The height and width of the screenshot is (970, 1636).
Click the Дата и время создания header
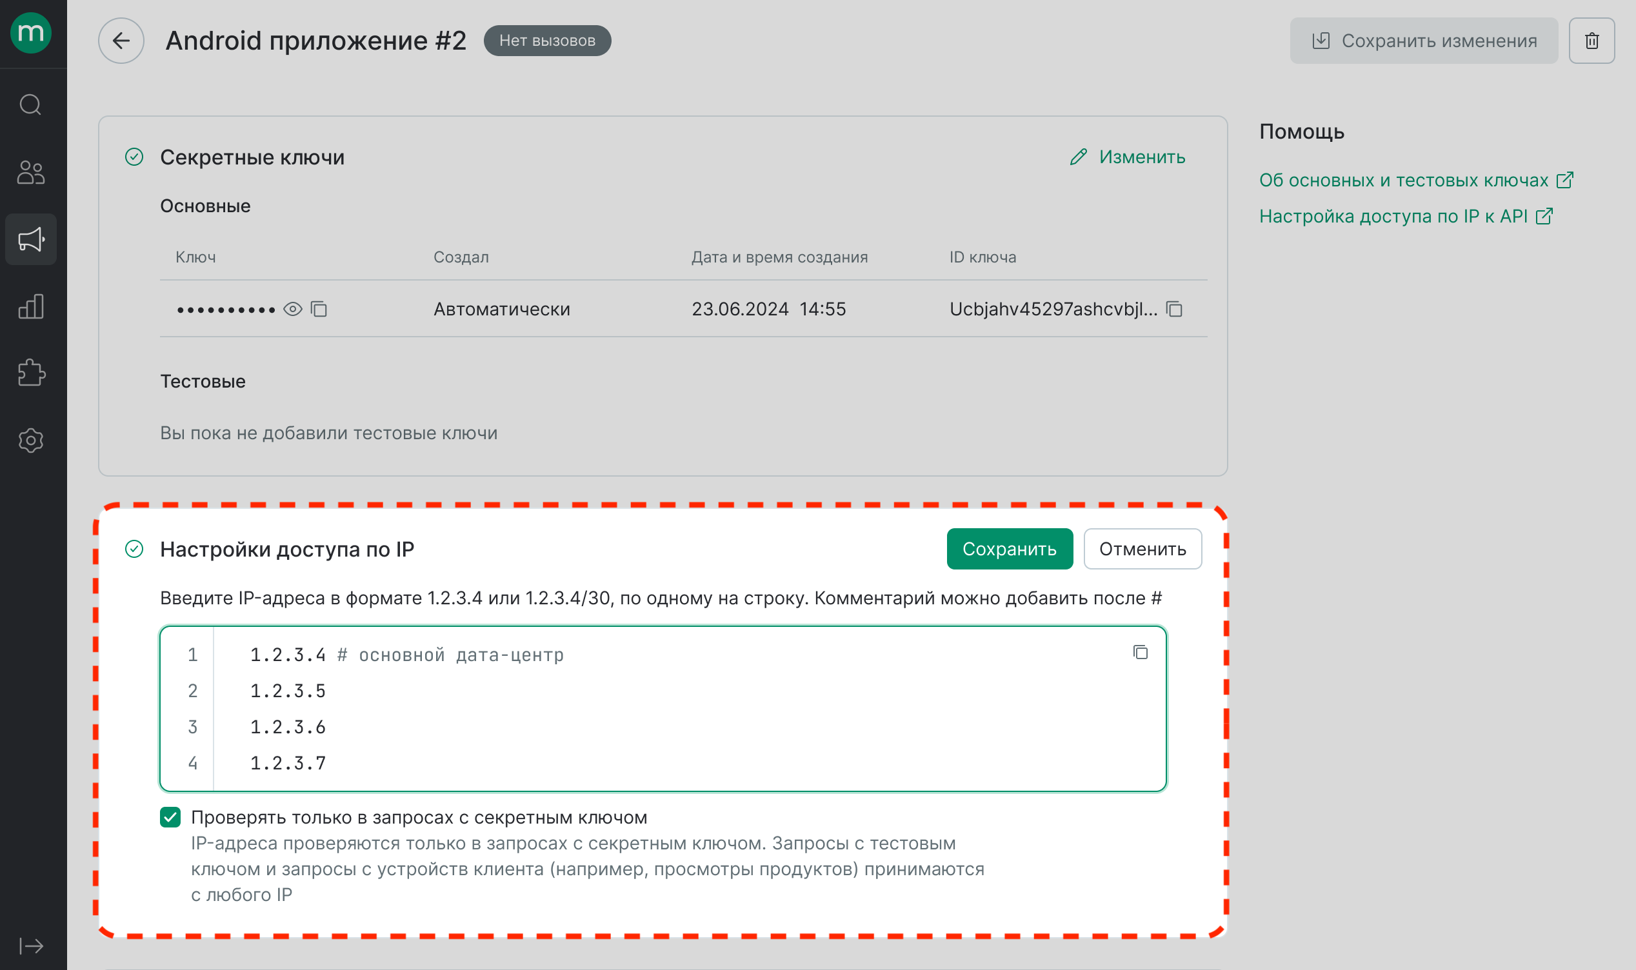point(779,257)
